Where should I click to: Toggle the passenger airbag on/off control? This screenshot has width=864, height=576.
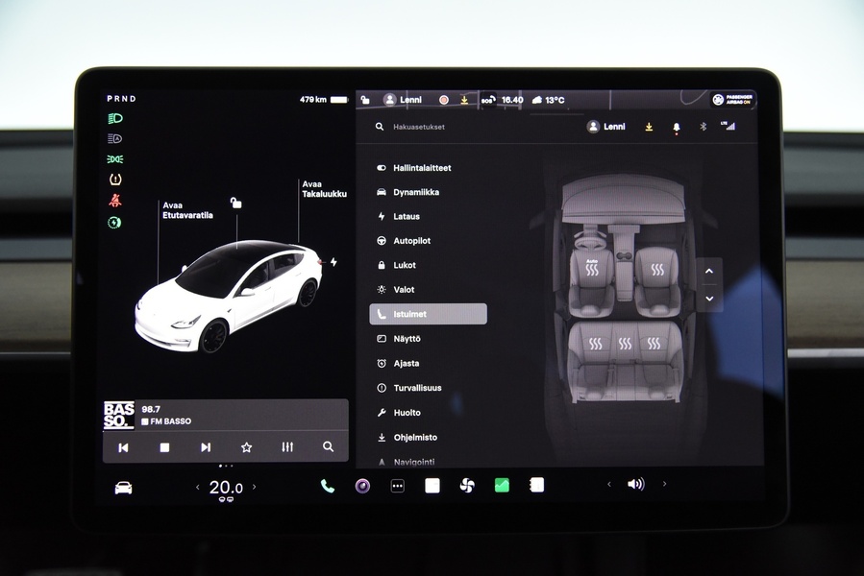pyautogui.click(x=730, y=99)
